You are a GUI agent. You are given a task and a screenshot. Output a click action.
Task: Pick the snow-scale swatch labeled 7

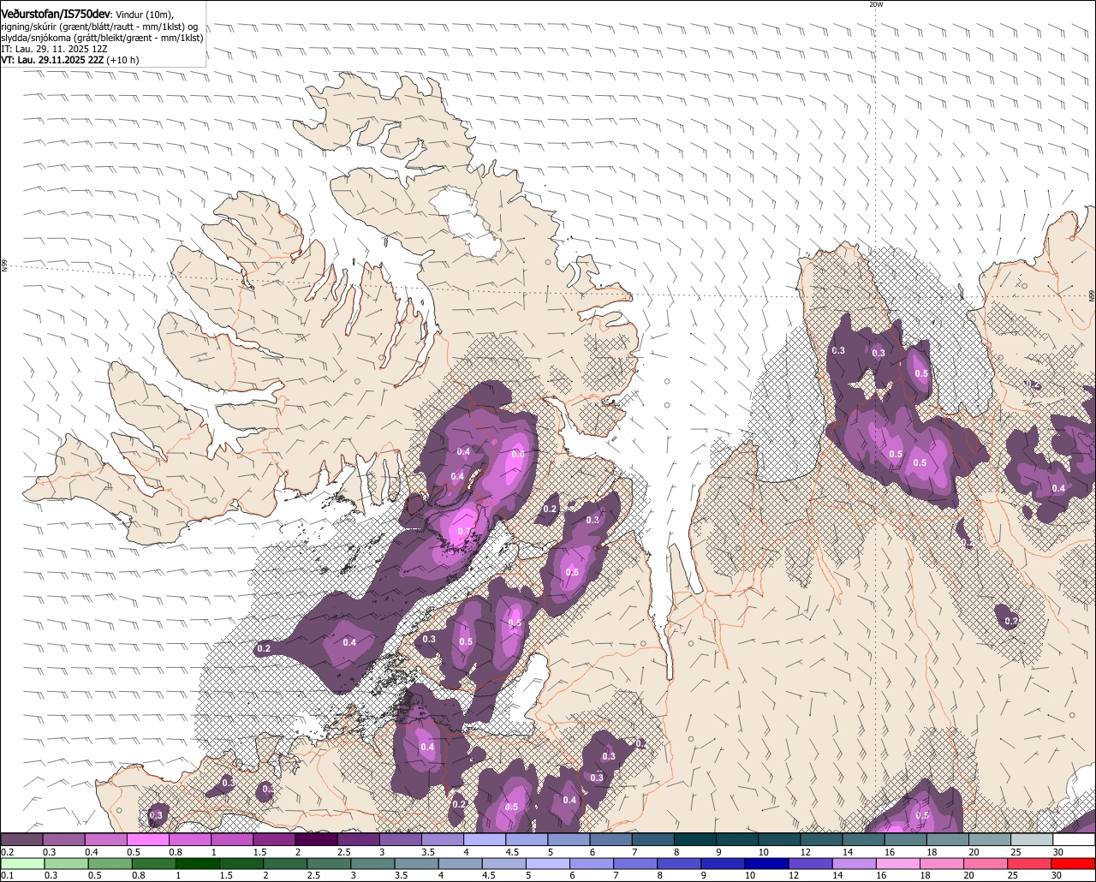[652, 839]
